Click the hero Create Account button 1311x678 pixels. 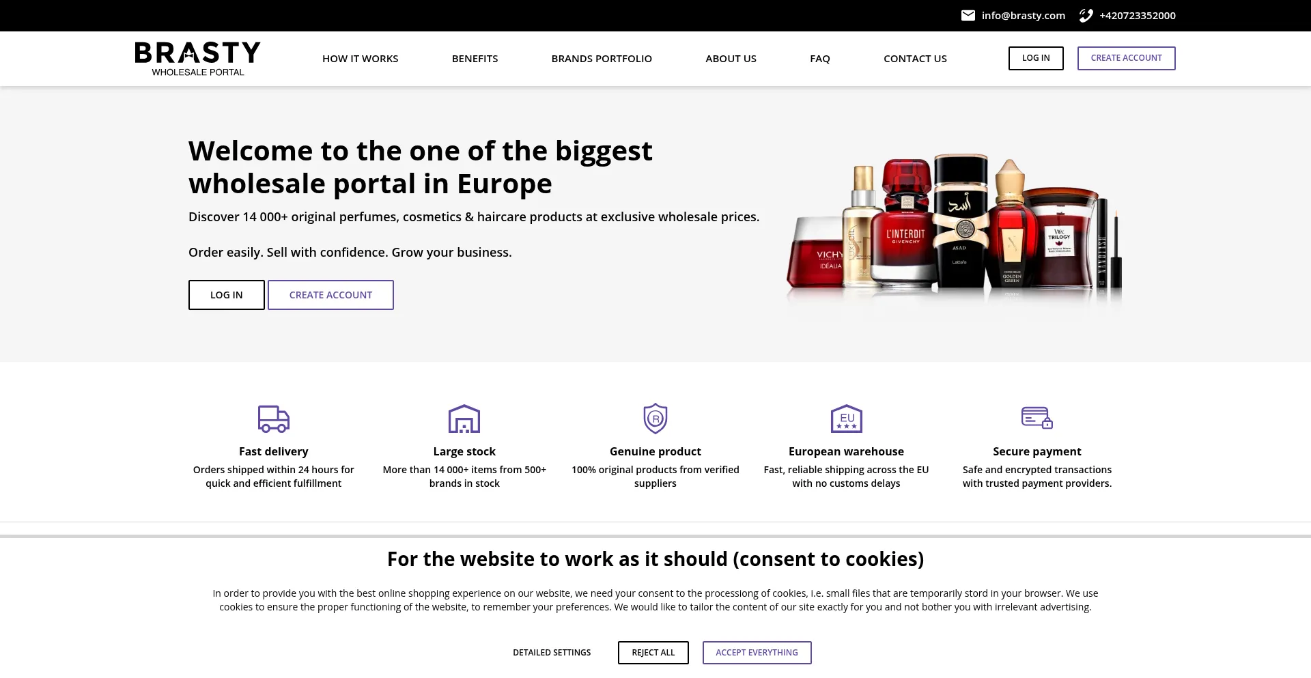(x=330, y=295)
